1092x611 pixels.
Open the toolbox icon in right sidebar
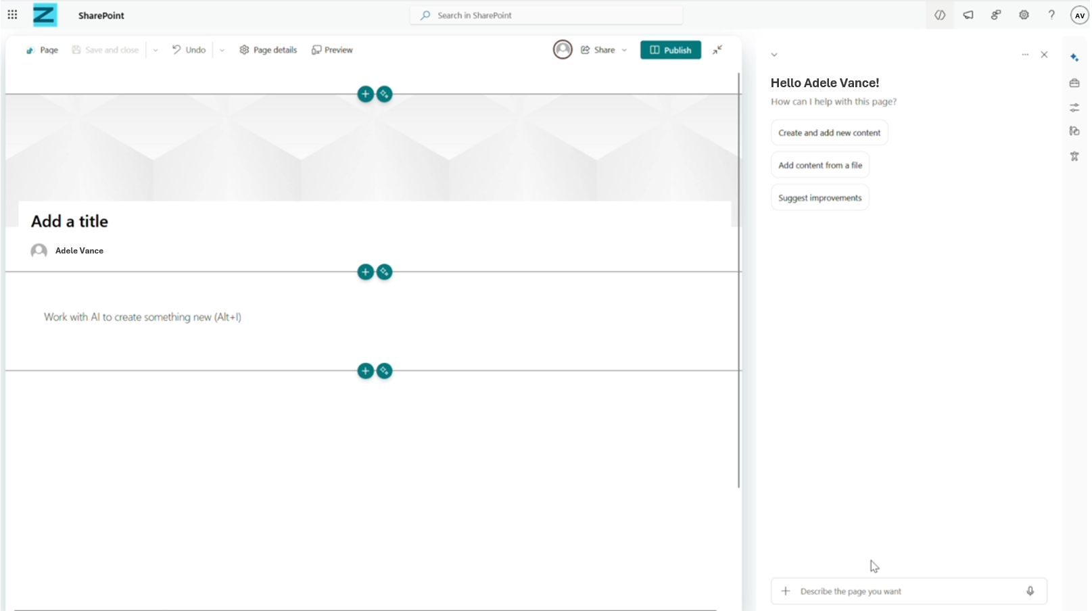pos(1074,82)
